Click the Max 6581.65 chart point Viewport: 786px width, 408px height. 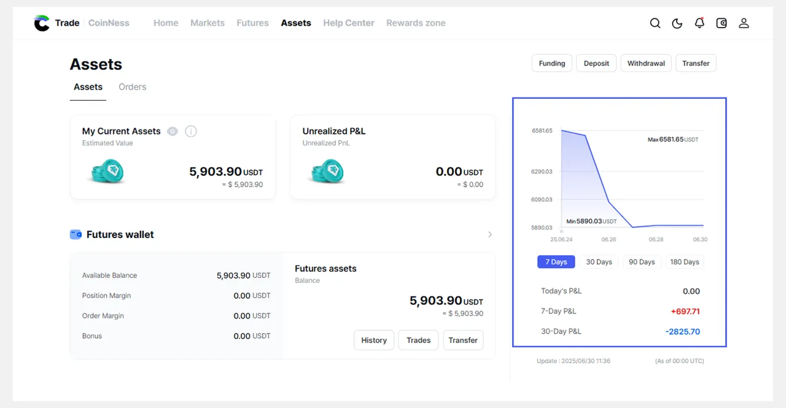pyautogui.click(x=562, y=130)
